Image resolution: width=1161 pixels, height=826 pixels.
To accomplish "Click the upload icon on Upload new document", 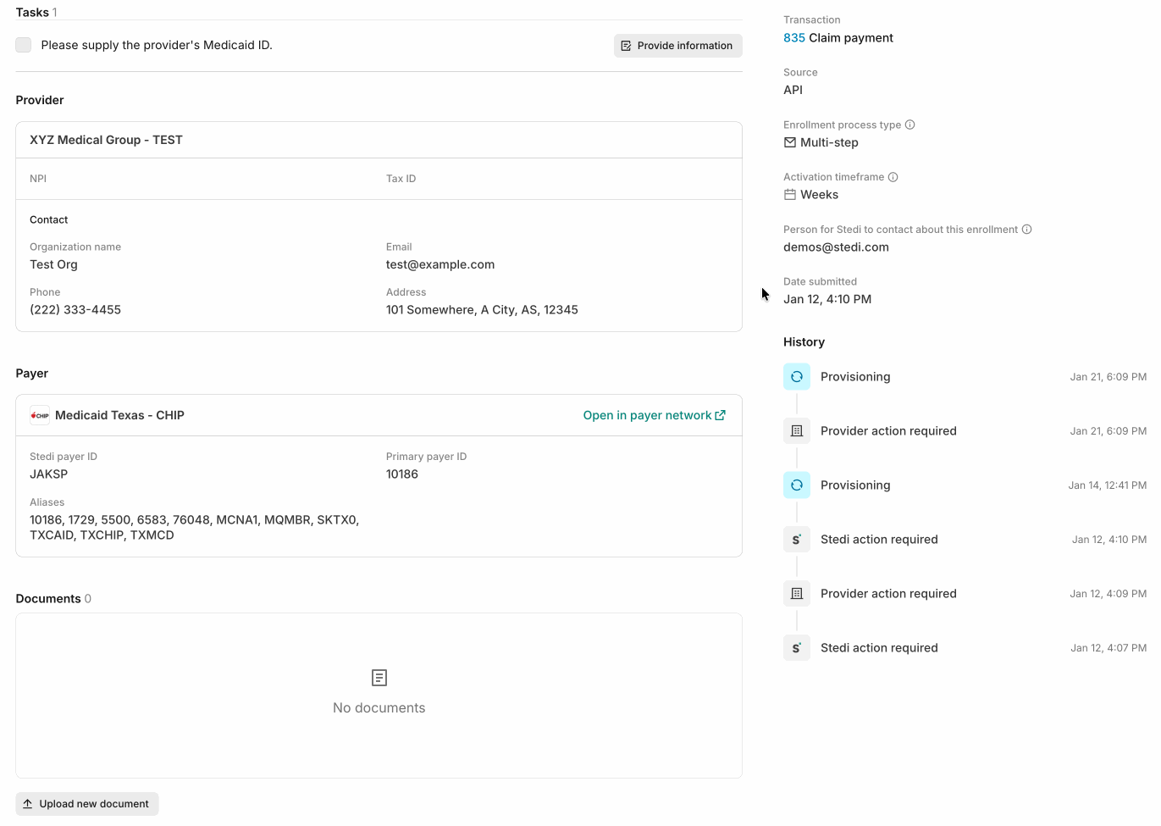I will coord(26,803).
